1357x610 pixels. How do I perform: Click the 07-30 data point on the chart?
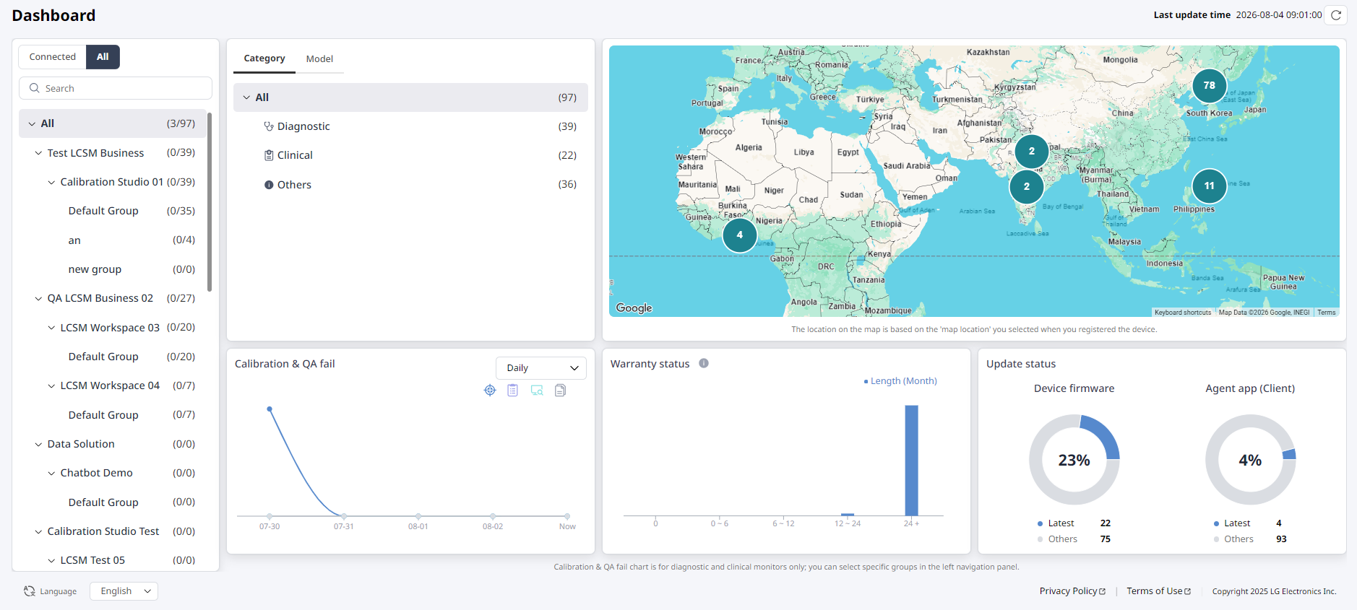(x=270, y=409)
